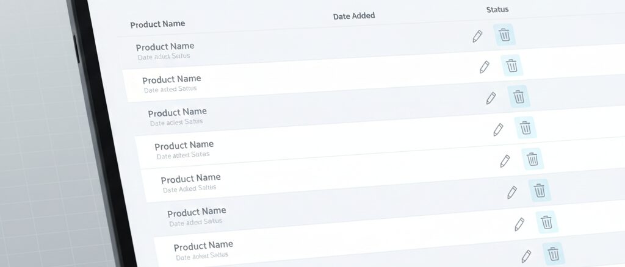Screen dimensions: 625x267
Task: Click the pencil icon in the fourth product row
Action: pos(498,129)
